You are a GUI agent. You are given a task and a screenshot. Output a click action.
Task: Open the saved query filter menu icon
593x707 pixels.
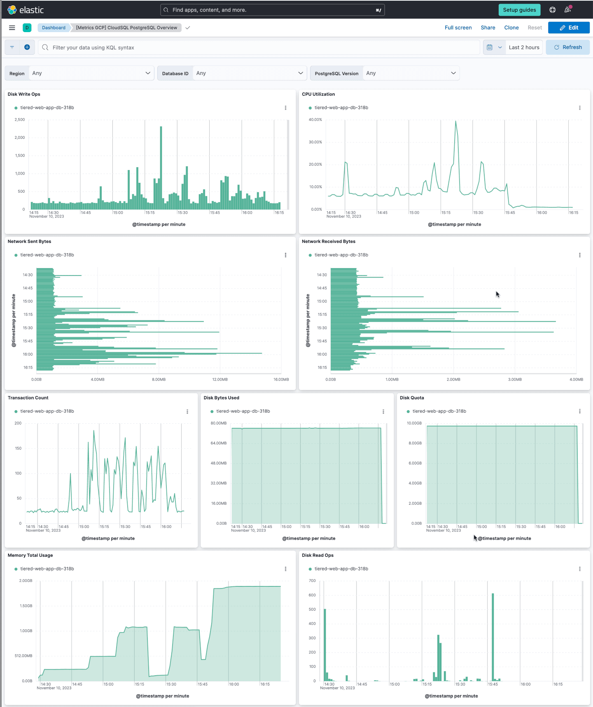[x=12, y=47]
